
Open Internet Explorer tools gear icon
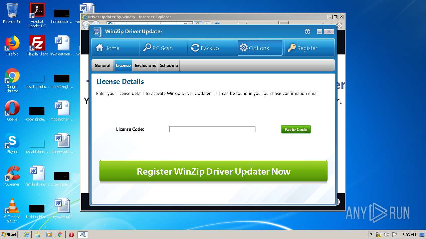pyautogui.click(x=339, y=26)
